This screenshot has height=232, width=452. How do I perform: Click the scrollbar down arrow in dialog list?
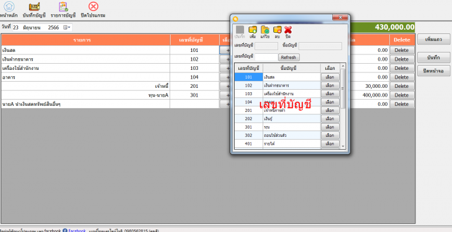(x=343, y=146)
